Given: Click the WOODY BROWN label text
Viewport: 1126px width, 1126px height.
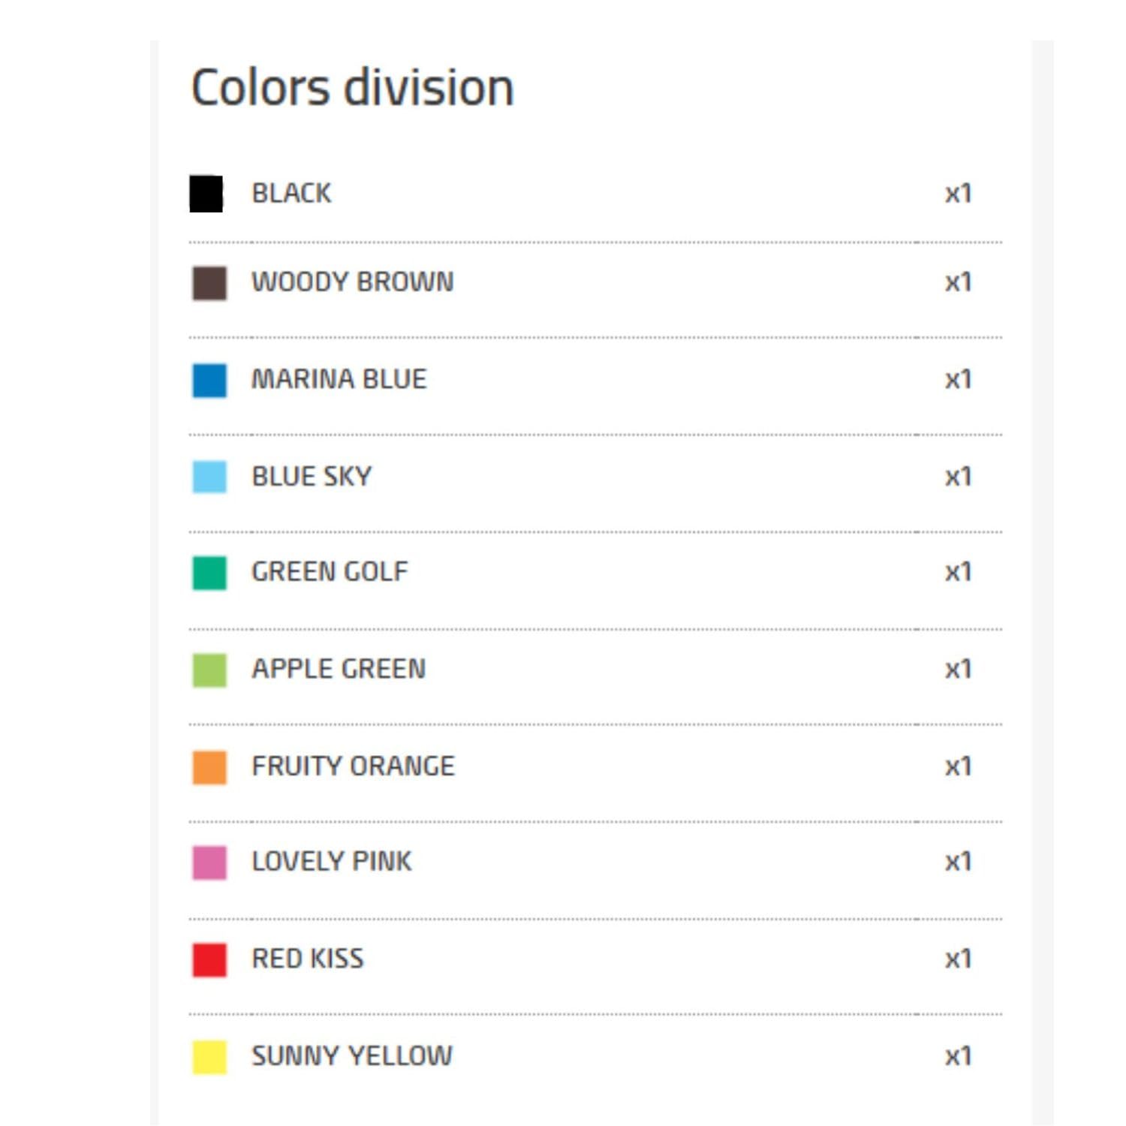Looking at the screenshot, I should point(353,282).
